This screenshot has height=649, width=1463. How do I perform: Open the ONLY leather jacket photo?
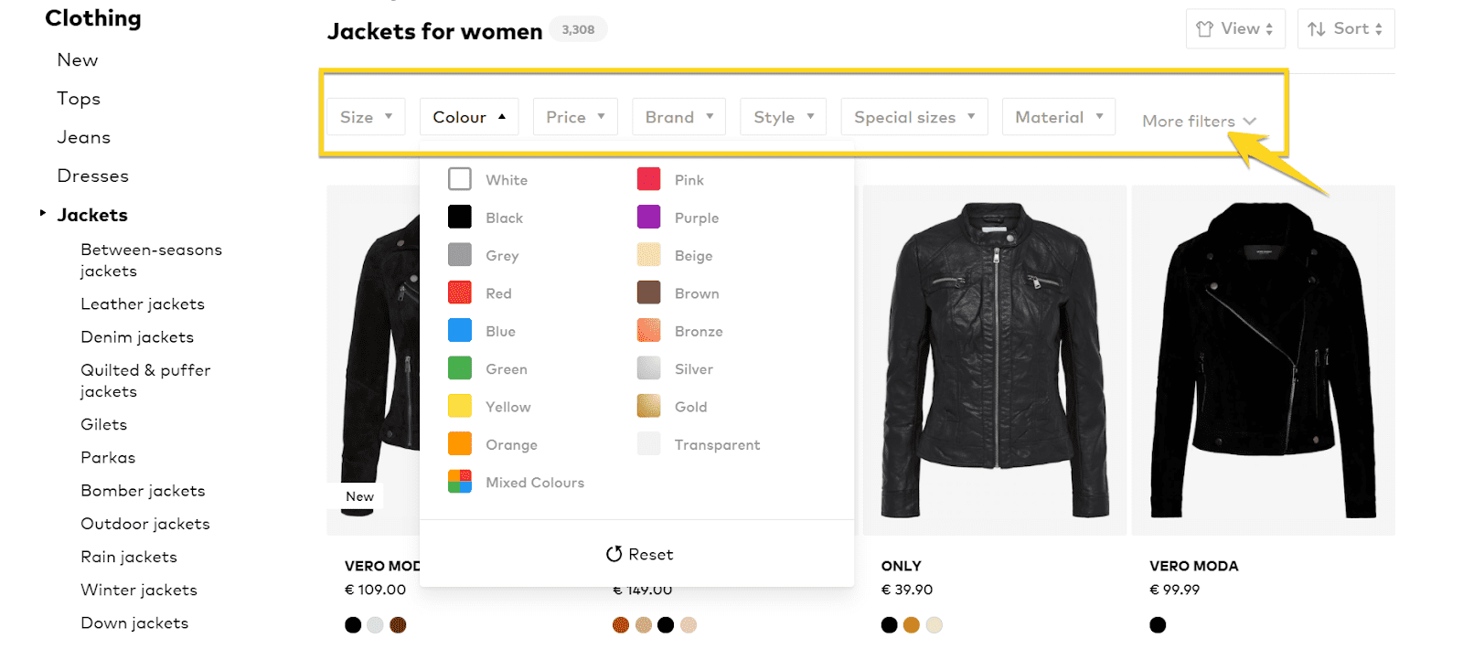coord(995,360)
